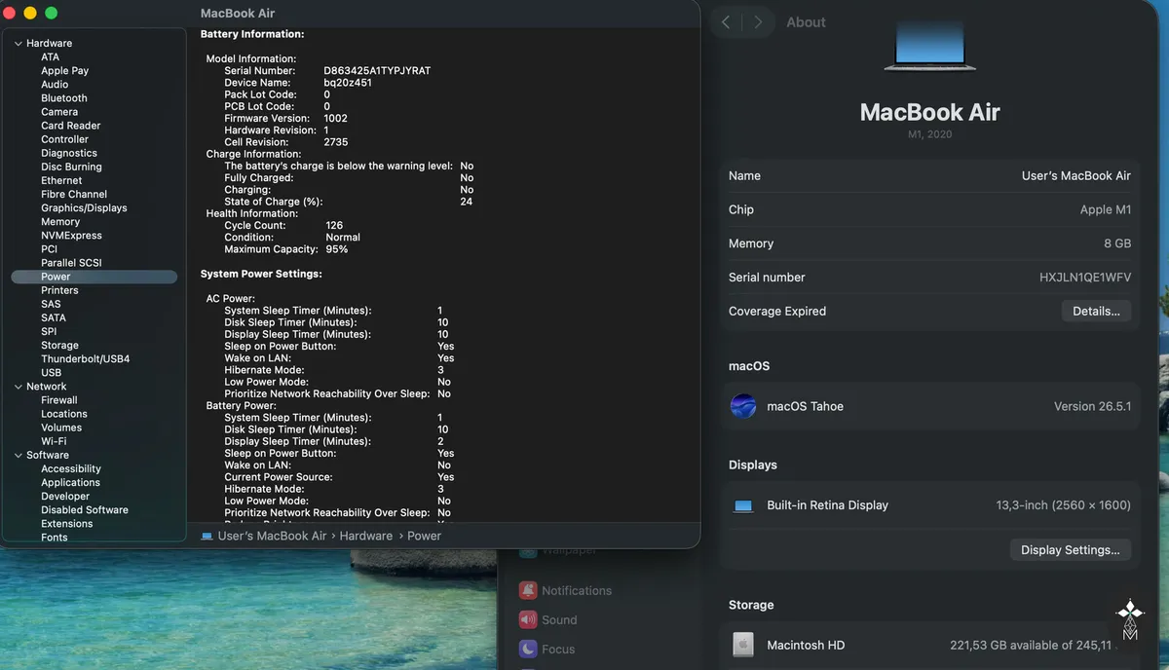The image size is (1169, 670).
Task: Go back using the About pane's back chevron
Action: tap(726, 22)
